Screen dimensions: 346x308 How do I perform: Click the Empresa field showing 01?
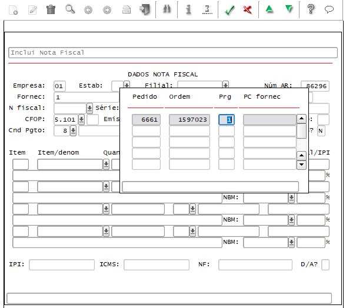coord(59,86)
